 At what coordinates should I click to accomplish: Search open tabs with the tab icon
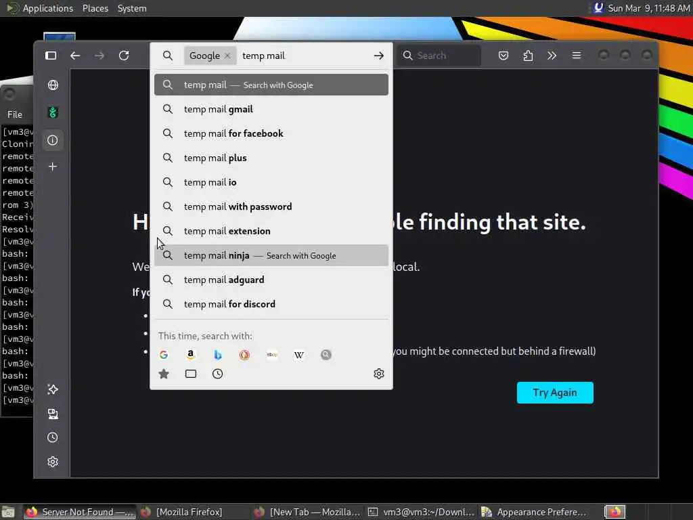tap(191, 374)
